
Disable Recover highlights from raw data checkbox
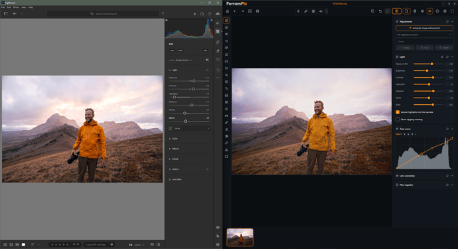click(398, 112)
